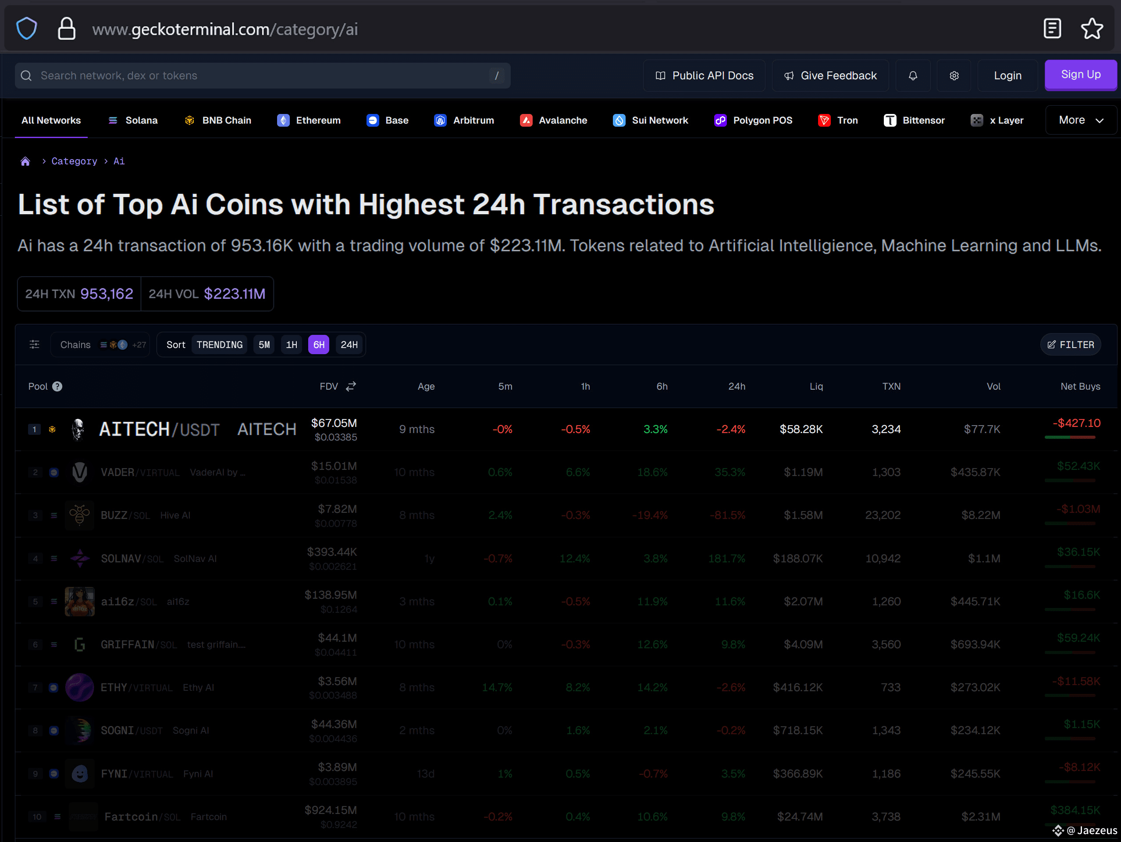The height and width of the screenshot is (842, 1121).
Task: Open the table settings sliders icon
Action: pyautogui.click(x=35, y=345)
